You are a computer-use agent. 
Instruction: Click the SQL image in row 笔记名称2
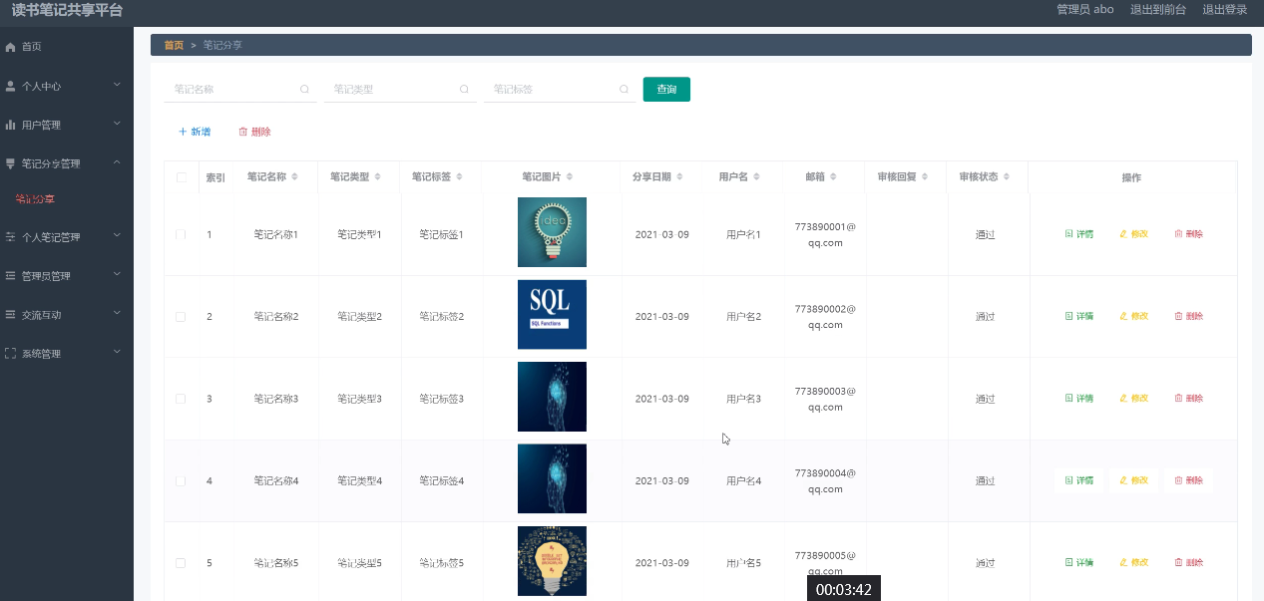(552, 315)
